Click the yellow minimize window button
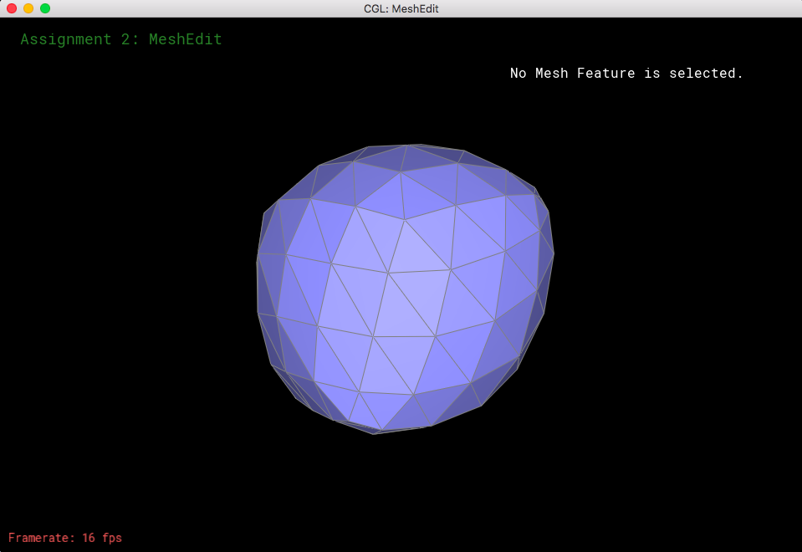 [28, 8]
